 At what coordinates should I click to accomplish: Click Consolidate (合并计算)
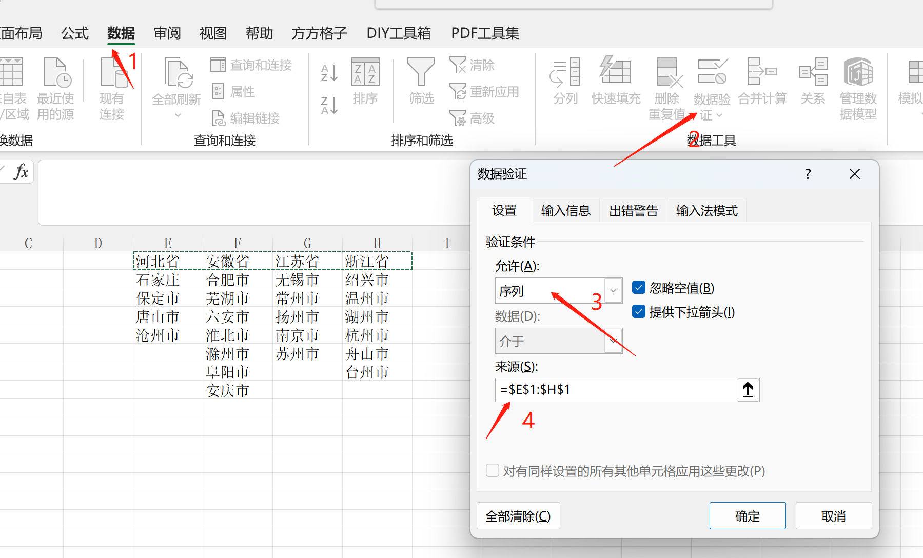pos(762,81)
